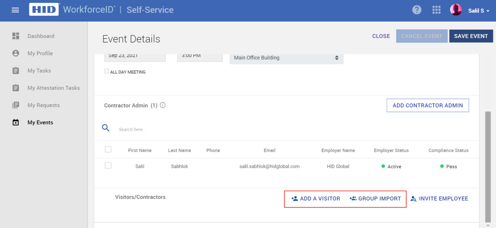Click the page vertical scrollbar thumb
Viewport: 496px width, 228px height.
point(488,167)
